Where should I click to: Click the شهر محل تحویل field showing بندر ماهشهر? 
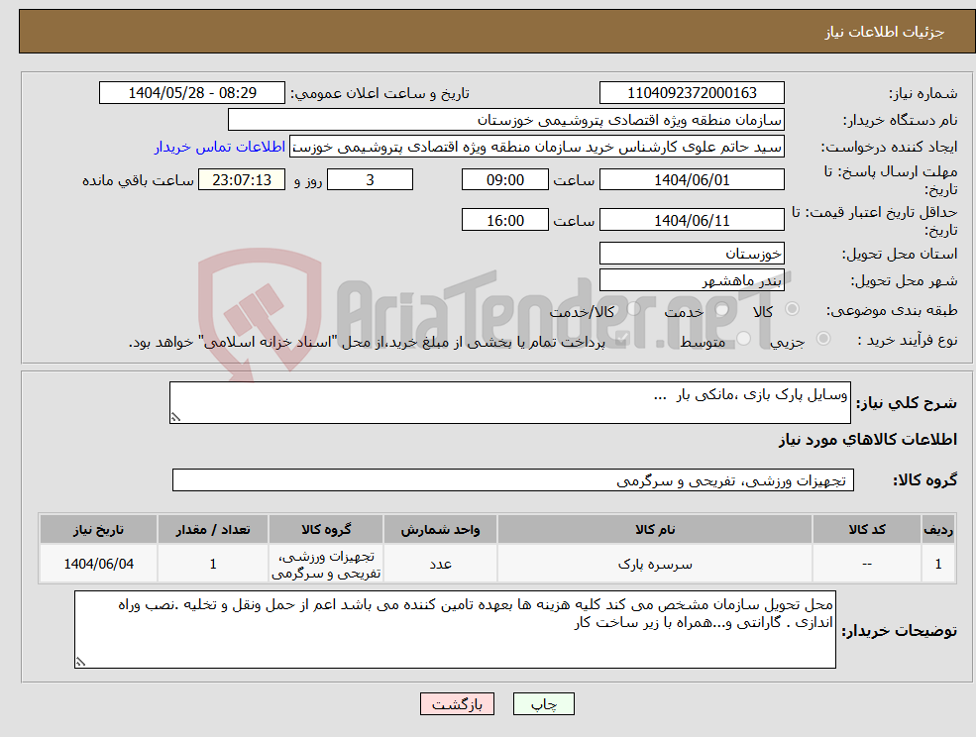pos(691,279)
